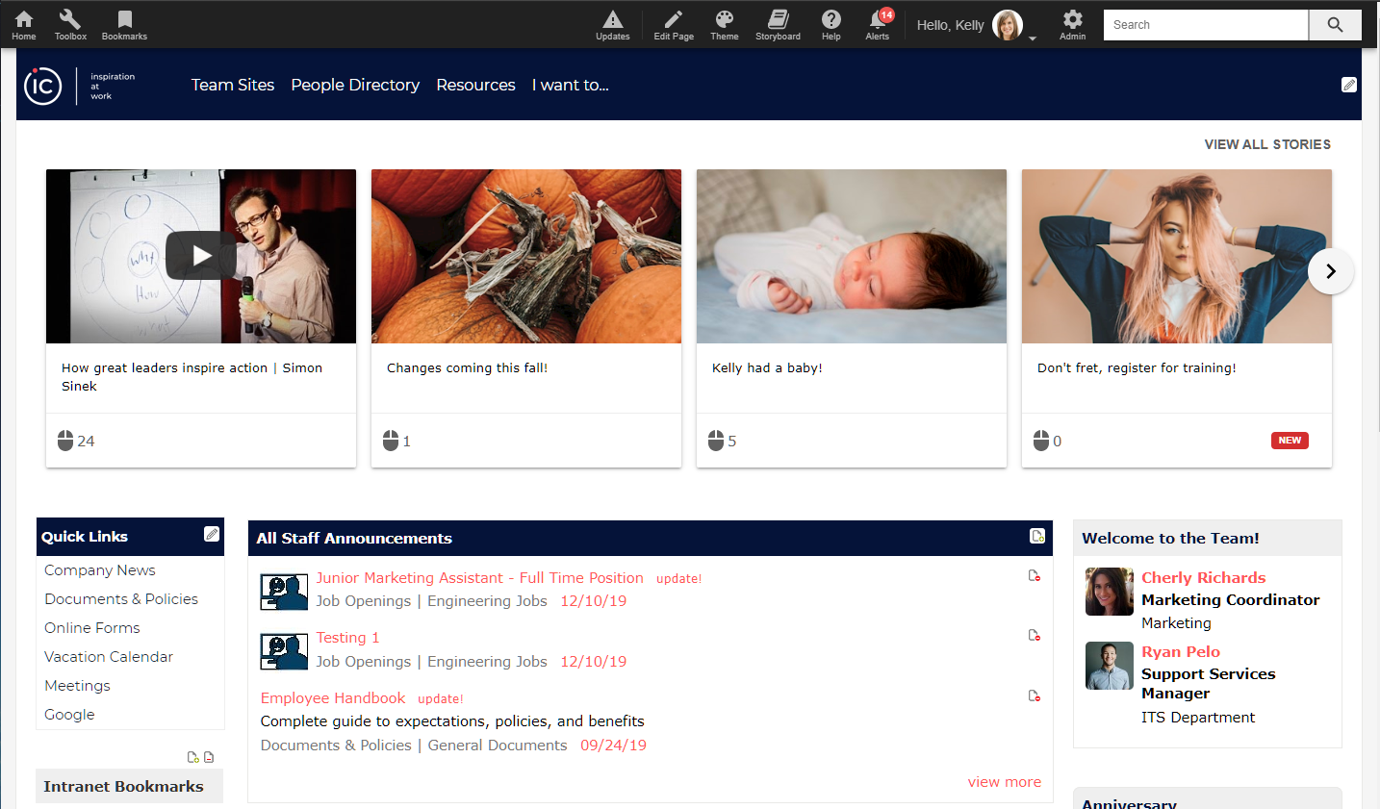This screenshot has height=809, width=1380.
Task: Click General Documents under Employee Handbook
Action: pyautogui.click(x=498, y=746)
